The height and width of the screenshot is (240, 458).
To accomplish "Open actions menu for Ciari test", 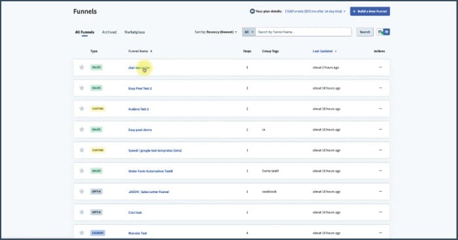I will tap(380, 212).
